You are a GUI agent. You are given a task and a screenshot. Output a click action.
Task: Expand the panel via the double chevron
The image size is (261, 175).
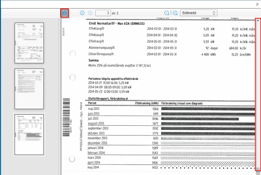257,4
